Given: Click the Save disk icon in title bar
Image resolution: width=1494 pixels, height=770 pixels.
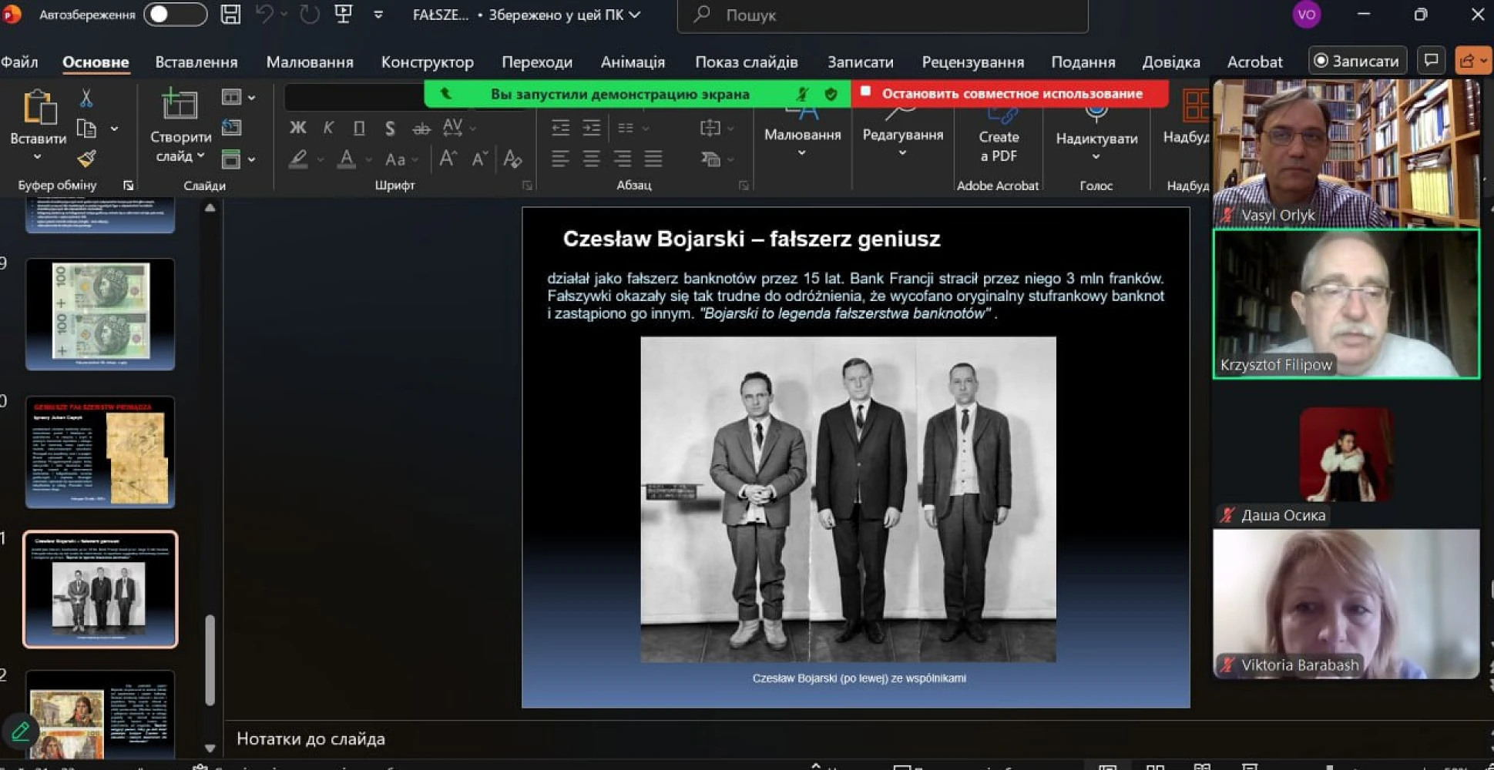Looking at the screenshot, I should coord(230,15).
